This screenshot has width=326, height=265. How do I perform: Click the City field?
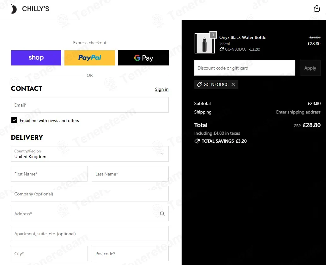pyautogui.click(x=49, y=254)
